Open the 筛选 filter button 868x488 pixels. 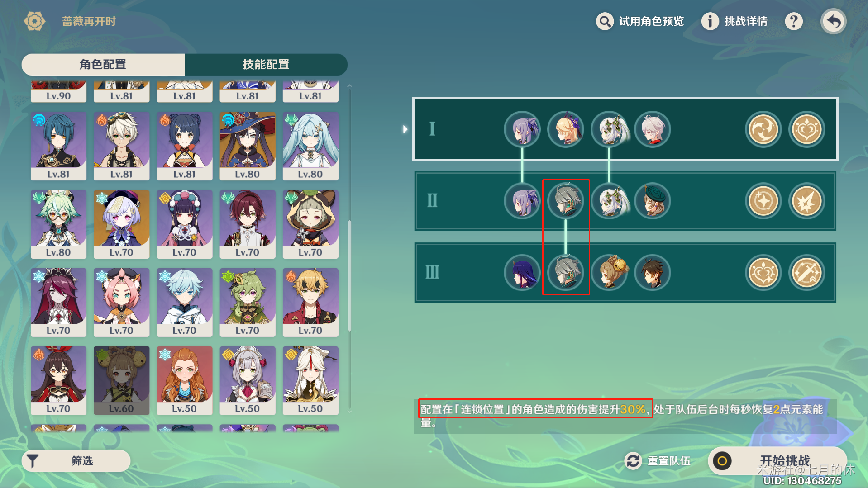[76, 461]
